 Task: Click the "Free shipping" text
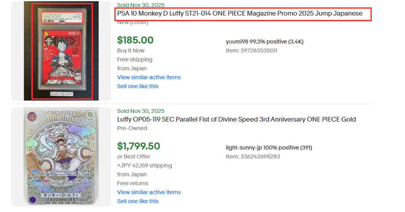[135, 60]
